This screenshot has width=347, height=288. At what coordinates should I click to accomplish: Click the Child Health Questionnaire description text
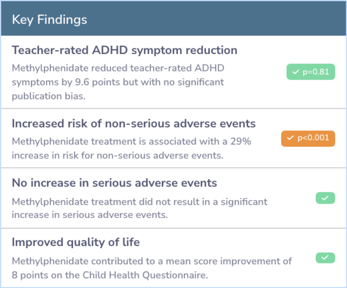[x=152, y=268]
